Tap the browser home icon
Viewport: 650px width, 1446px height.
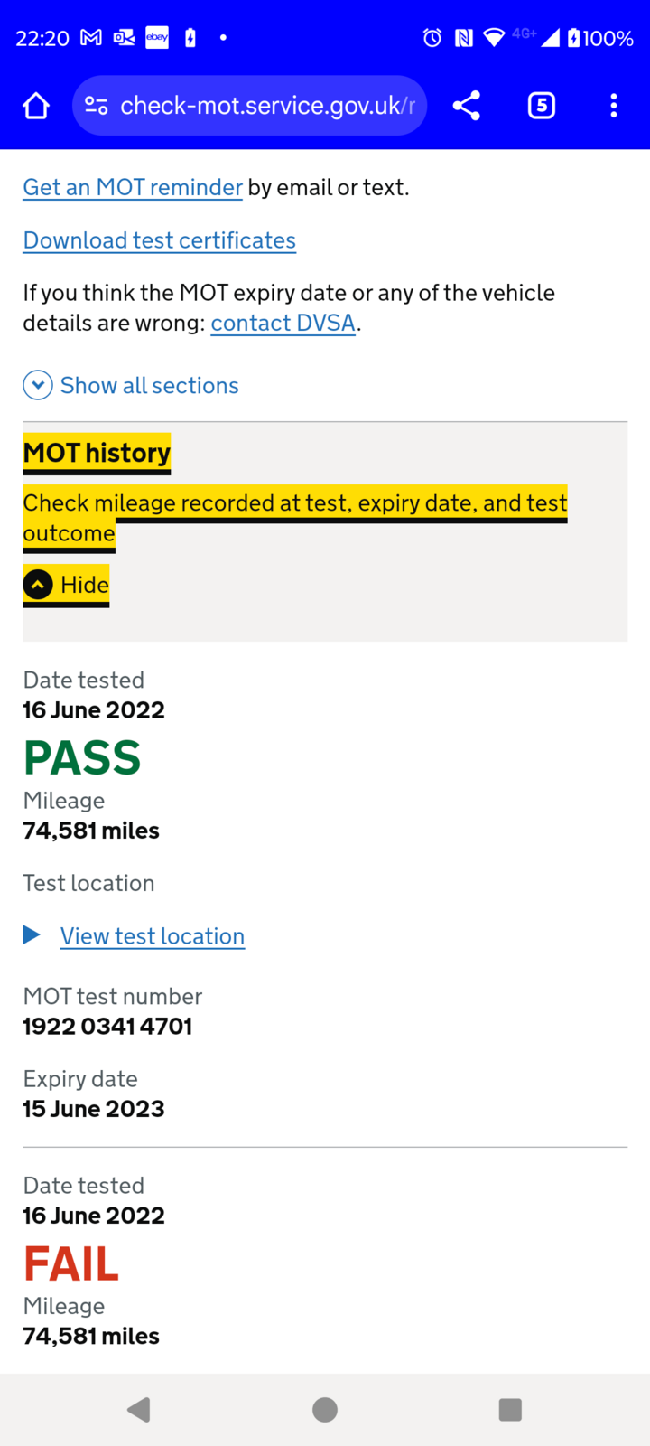[x=36, y=107]
